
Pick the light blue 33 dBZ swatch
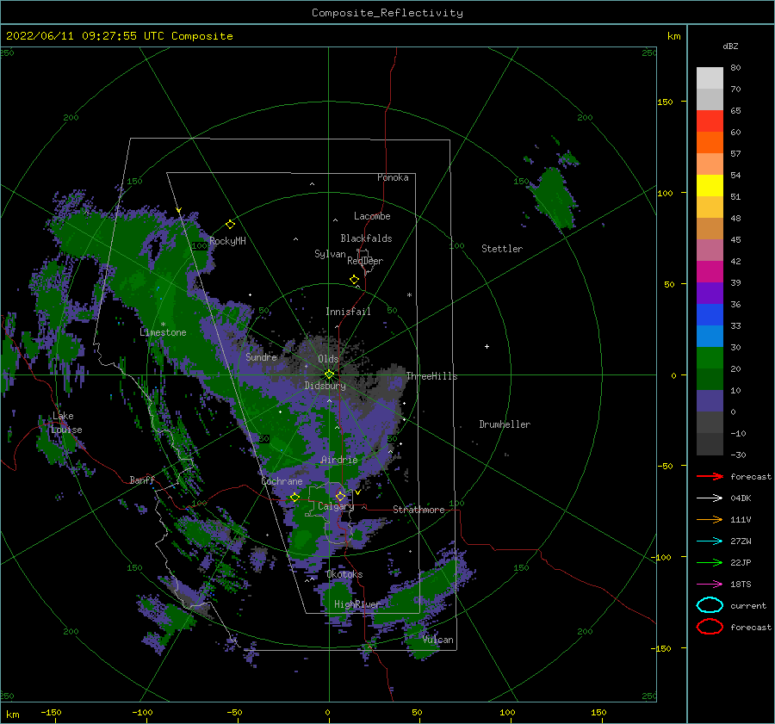(x=710, y=336)
